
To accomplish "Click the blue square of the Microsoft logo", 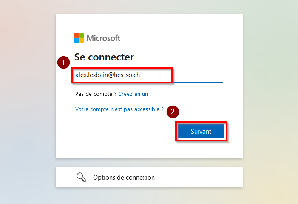I will tap(77, 40).
